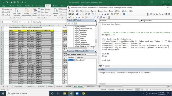Switch to the Orientation sheet tab
172x96 pixels.
click(x=30, y=86)
